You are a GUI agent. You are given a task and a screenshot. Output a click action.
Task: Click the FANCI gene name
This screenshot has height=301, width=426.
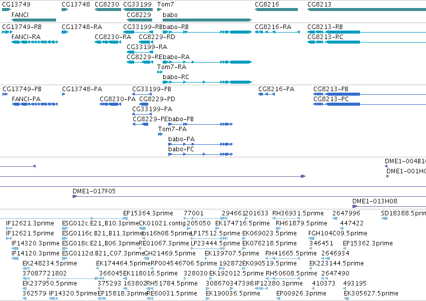[20, 15]
